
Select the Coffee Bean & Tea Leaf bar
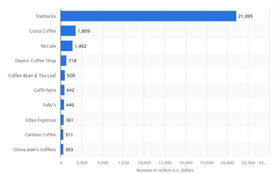[63, 76]
